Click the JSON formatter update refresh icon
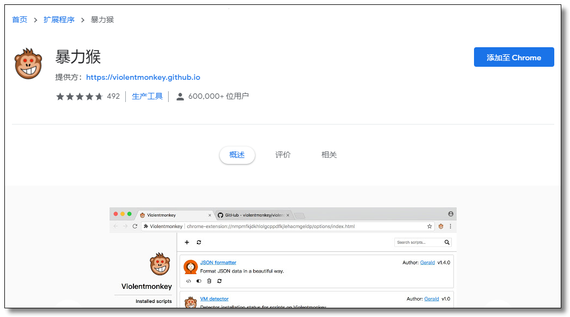 point(219,281)
